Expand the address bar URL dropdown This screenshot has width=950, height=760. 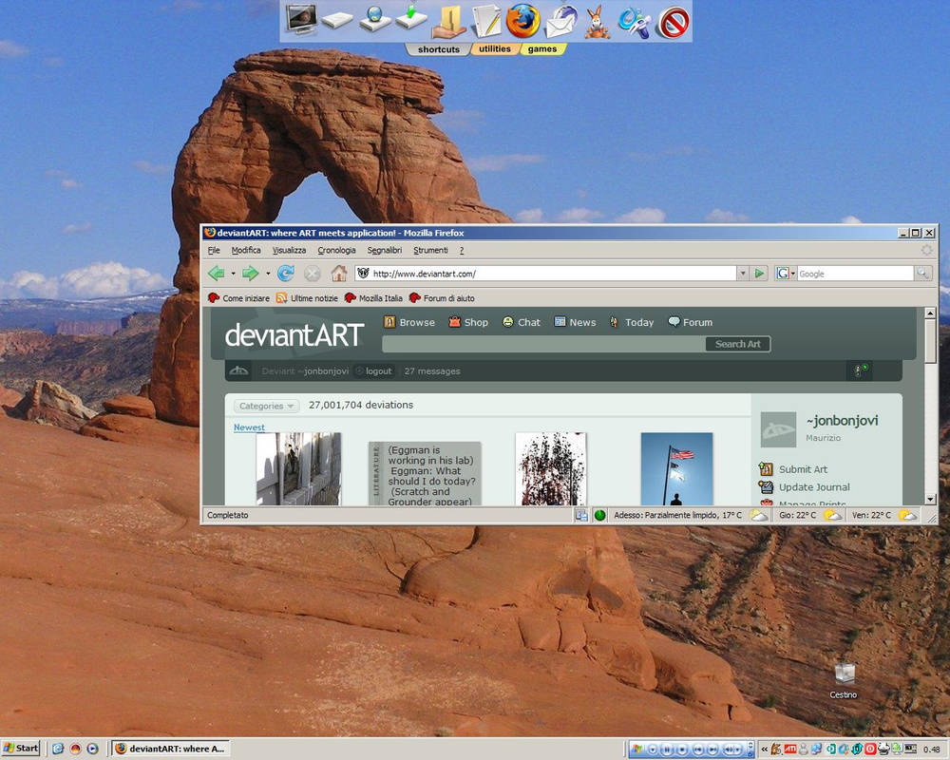(x=742, y=274)
